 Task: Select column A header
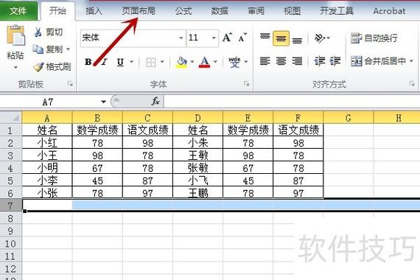47,118
